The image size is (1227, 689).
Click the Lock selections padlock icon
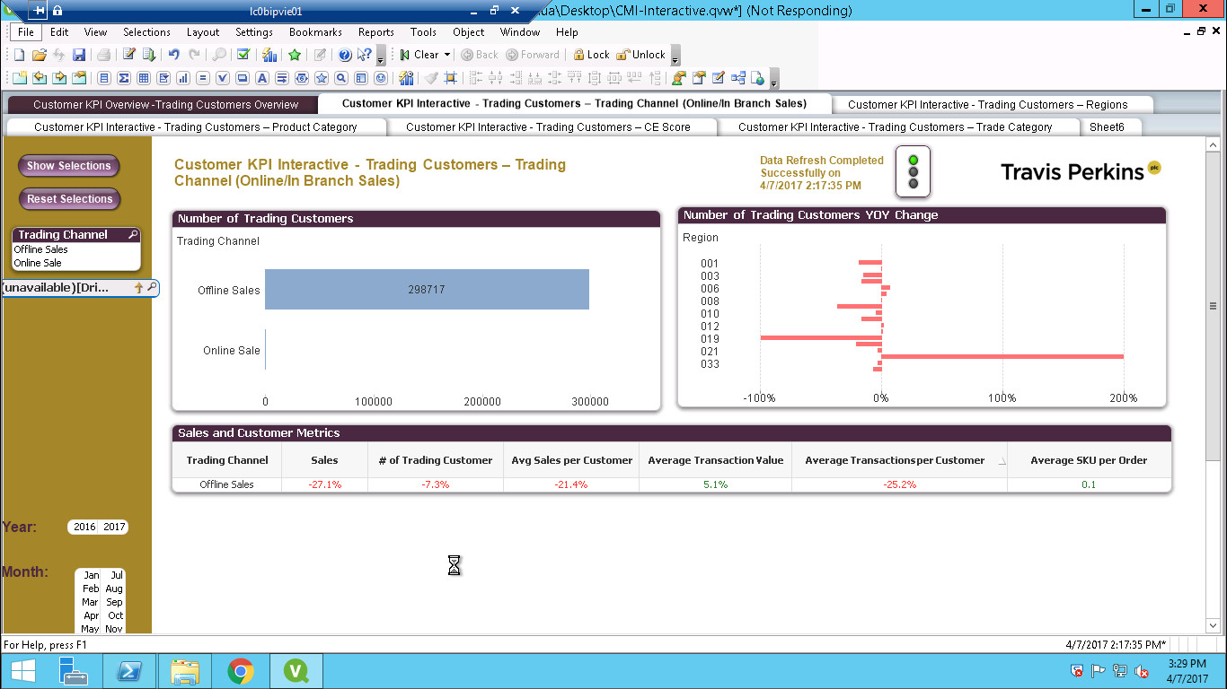click(x=579, y=55)
